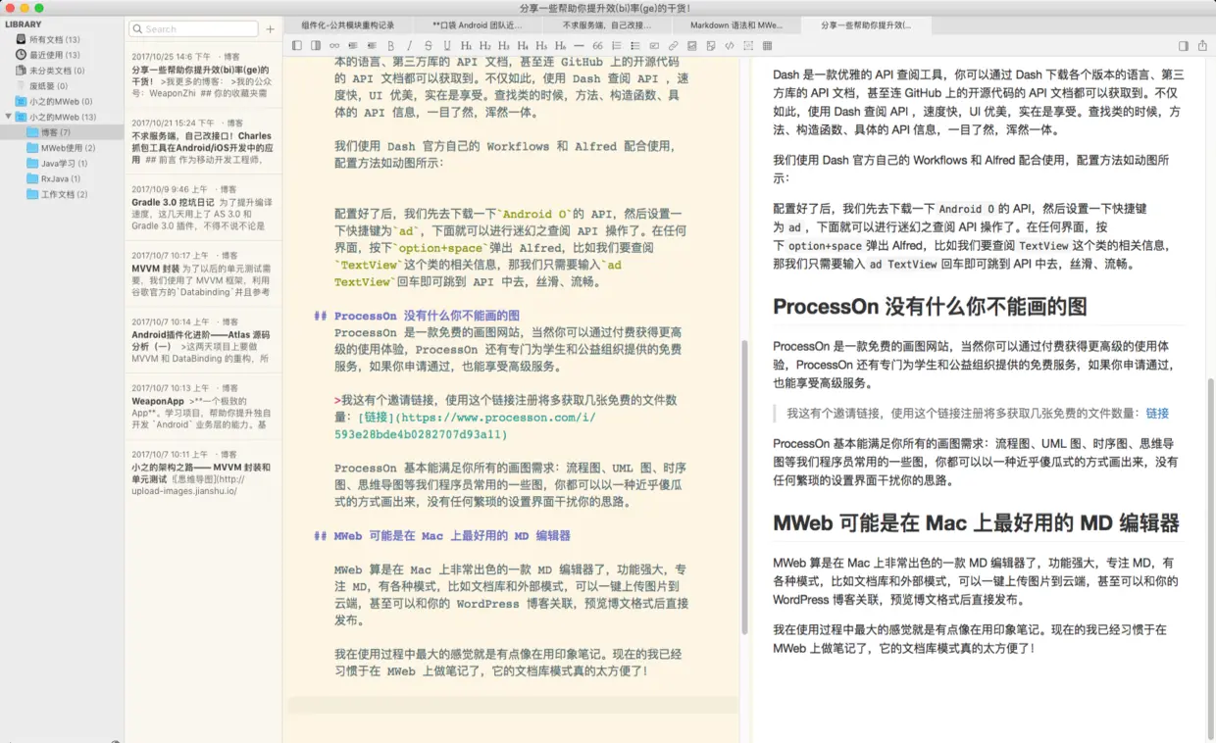Screen dimensions: 1216x743
Task: Insert image with picture icon
Action: (691, 45)
